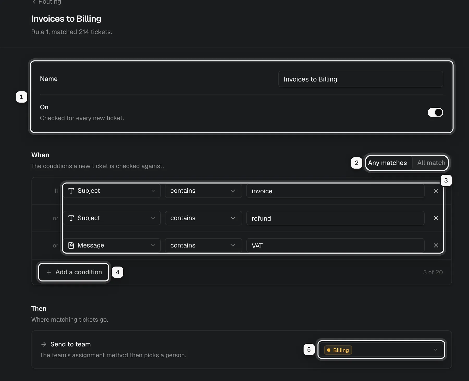Click the 'invoice' value input
469x381 pixels.
pyautogui.click(x=335, y=191)
